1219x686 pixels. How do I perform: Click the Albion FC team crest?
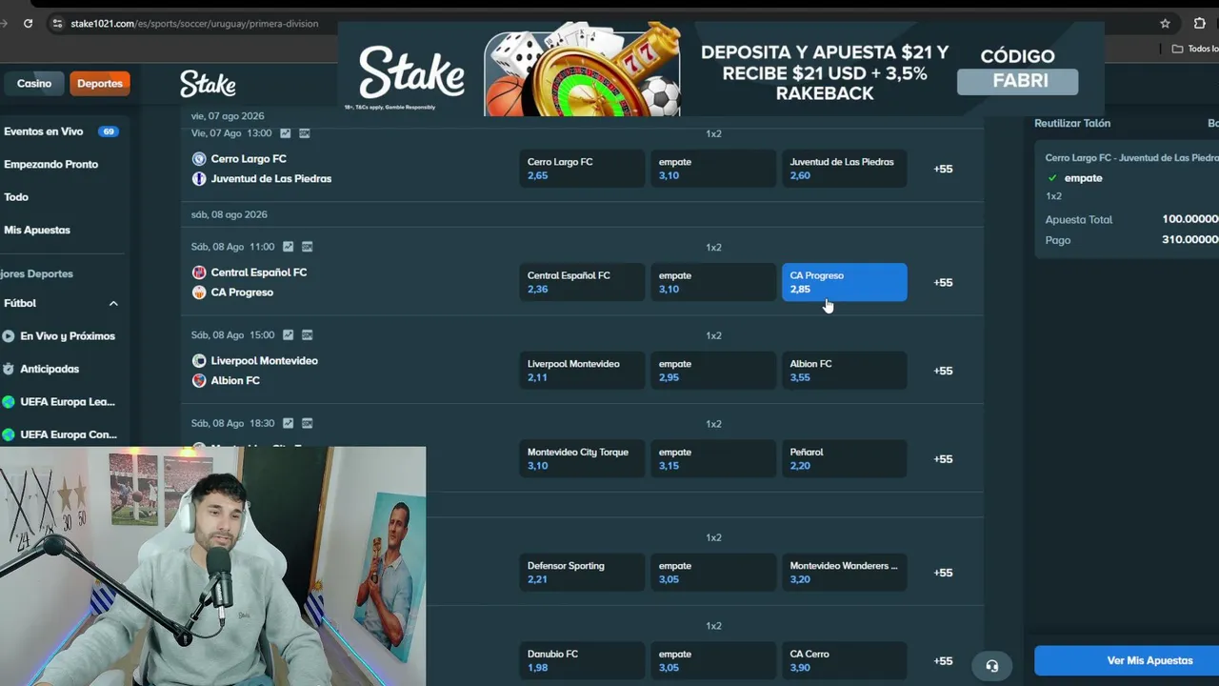tap(199, 380)
